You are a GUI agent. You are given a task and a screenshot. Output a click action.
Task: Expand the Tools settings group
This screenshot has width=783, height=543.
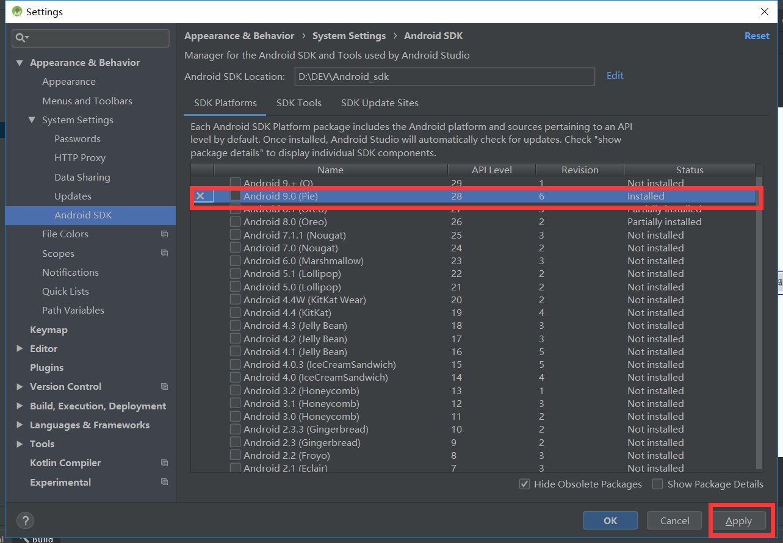19,444
